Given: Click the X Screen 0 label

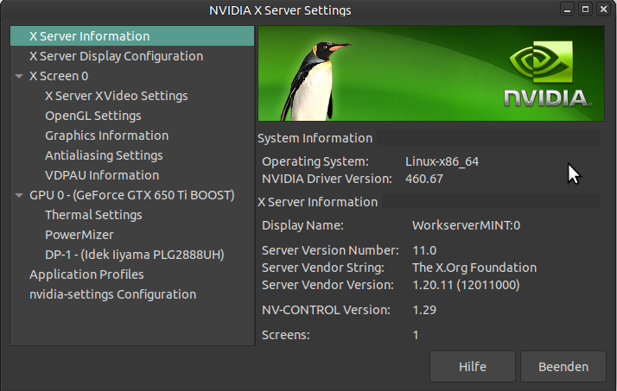Looking at the screenshot, I should (x=59, y=76).
